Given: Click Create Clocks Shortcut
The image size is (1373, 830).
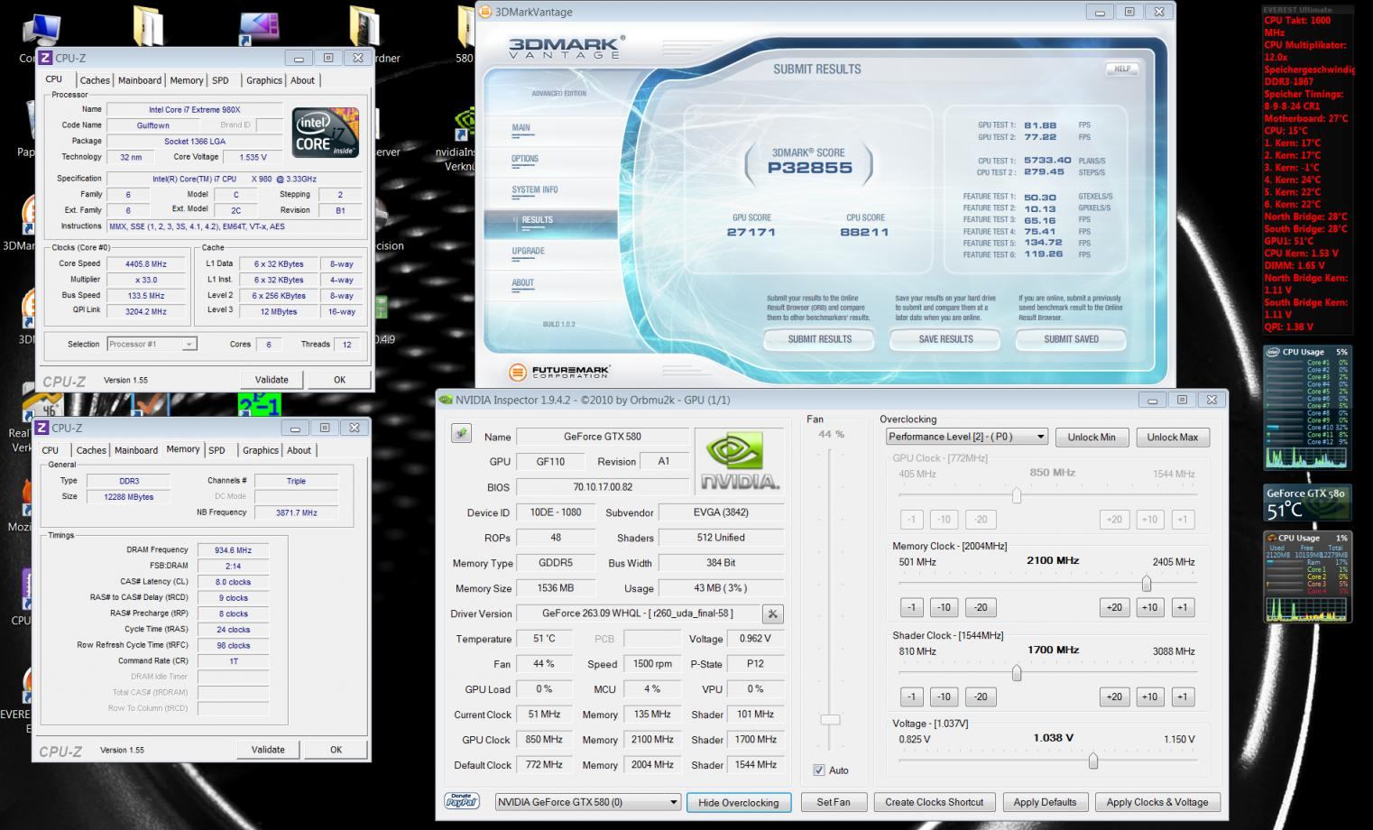Looking at the screenshot, I should (x=935, y=802).
